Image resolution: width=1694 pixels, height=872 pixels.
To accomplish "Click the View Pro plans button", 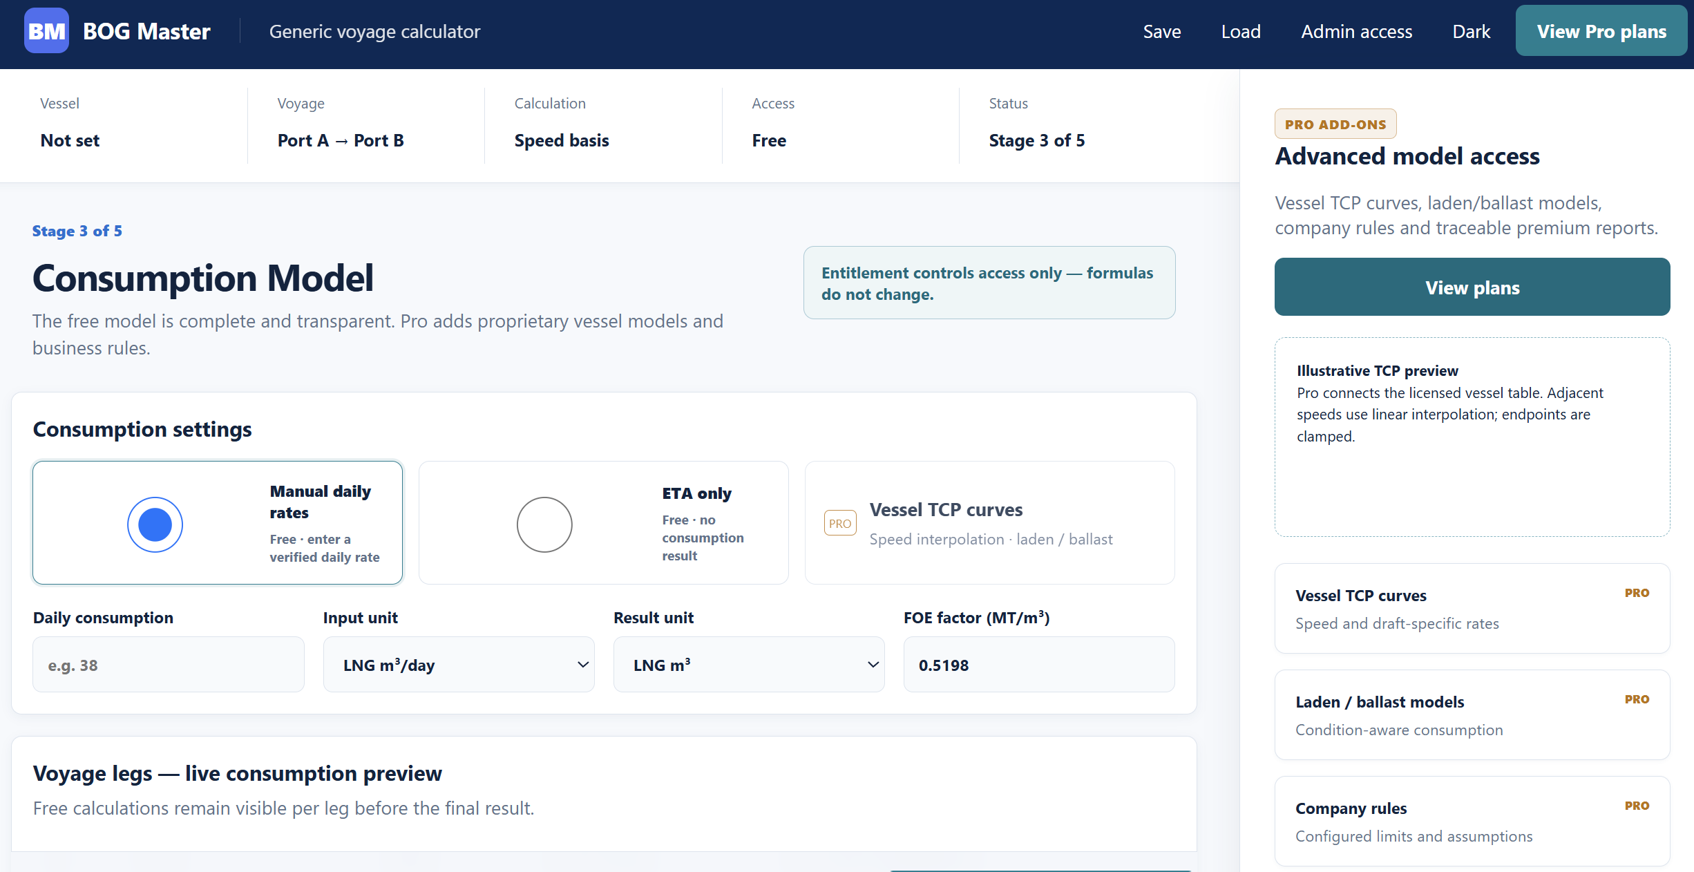I will (1601, 31).
